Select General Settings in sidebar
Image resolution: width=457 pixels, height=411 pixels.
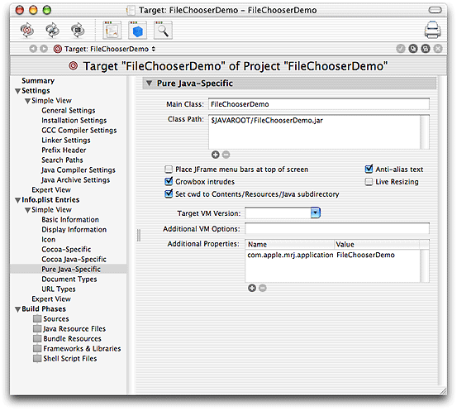tap(69, 110)
